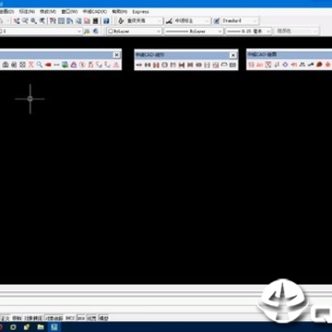Toggle 线宽 lineweight display in status bar
This screenshot has height=332, width=332.
click(92, 318)
